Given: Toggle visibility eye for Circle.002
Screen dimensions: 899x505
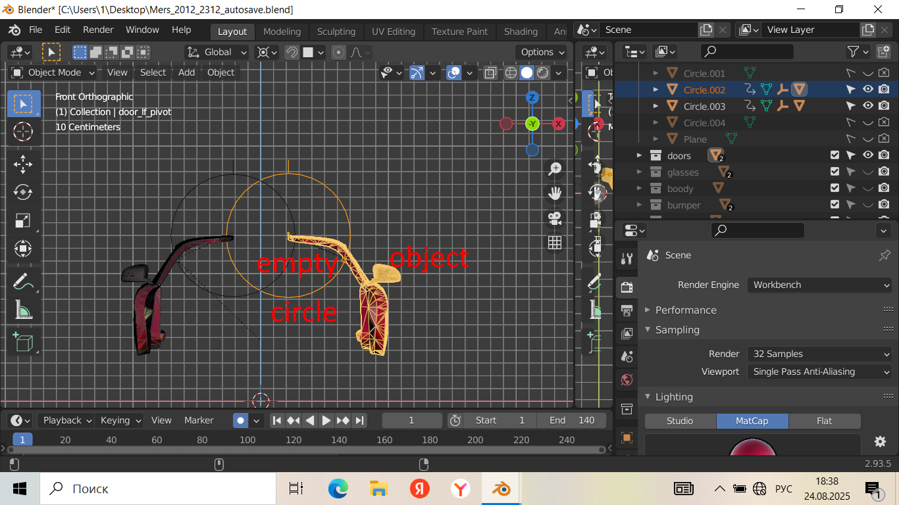Looking at the screenshot, I should [x=868, y=89].
